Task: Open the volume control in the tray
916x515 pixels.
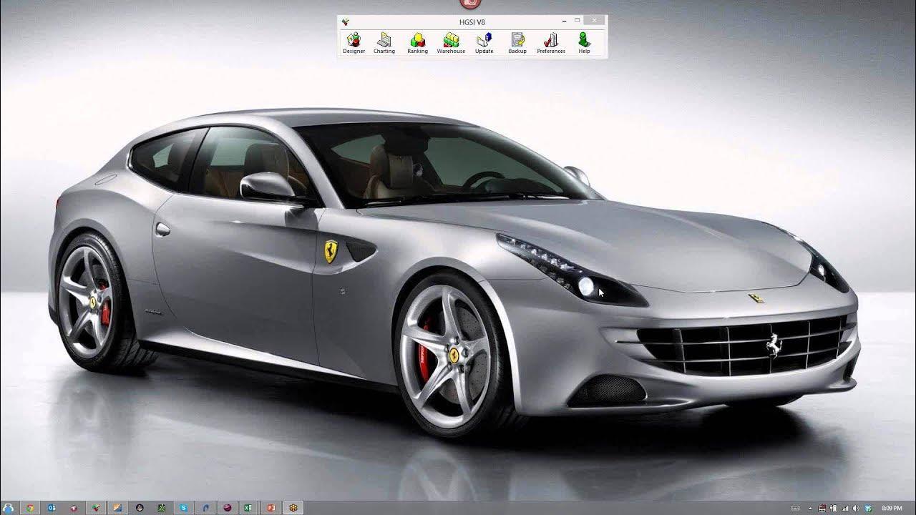Action: [x=856, y=509]
